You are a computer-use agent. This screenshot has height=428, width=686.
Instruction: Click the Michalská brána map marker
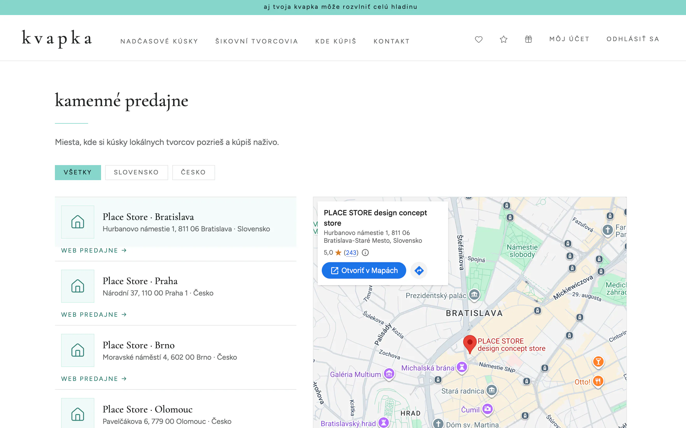(x=462, y=367)
